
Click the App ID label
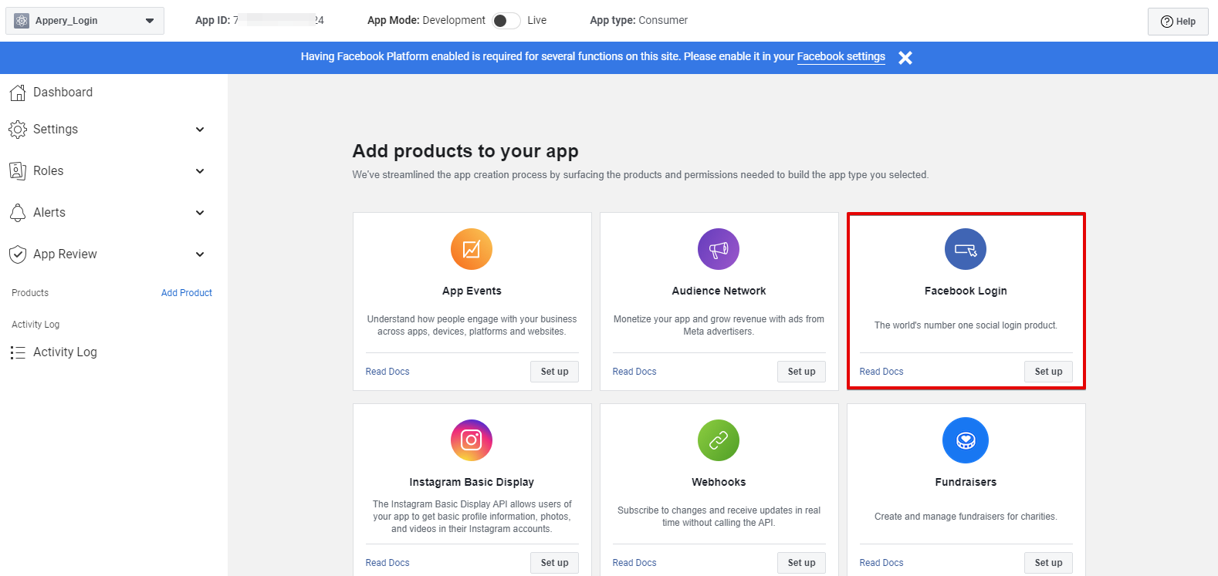[212, 21]
